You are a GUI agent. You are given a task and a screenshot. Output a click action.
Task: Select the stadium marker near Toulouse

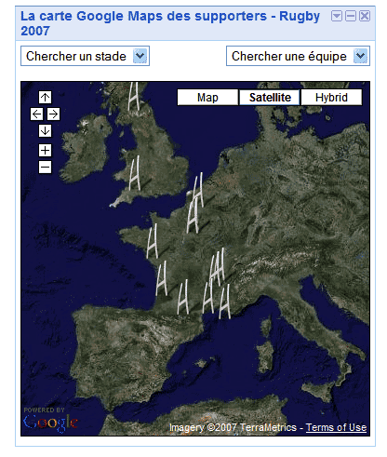(183, 297)
